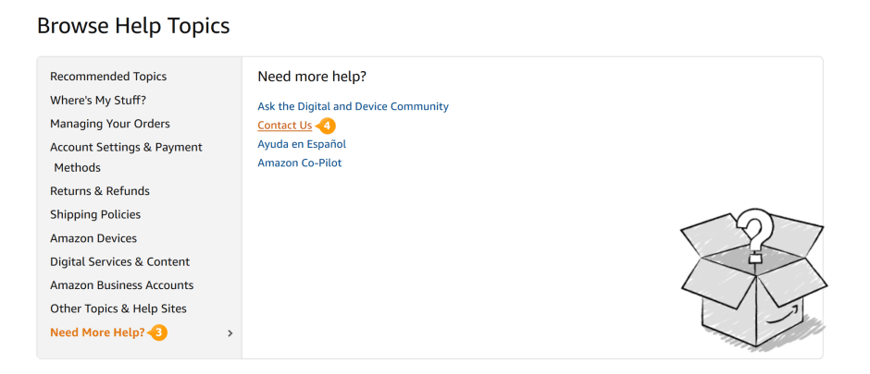
Task: Select Need More Help? sidebar item
Action: [97, 332]
